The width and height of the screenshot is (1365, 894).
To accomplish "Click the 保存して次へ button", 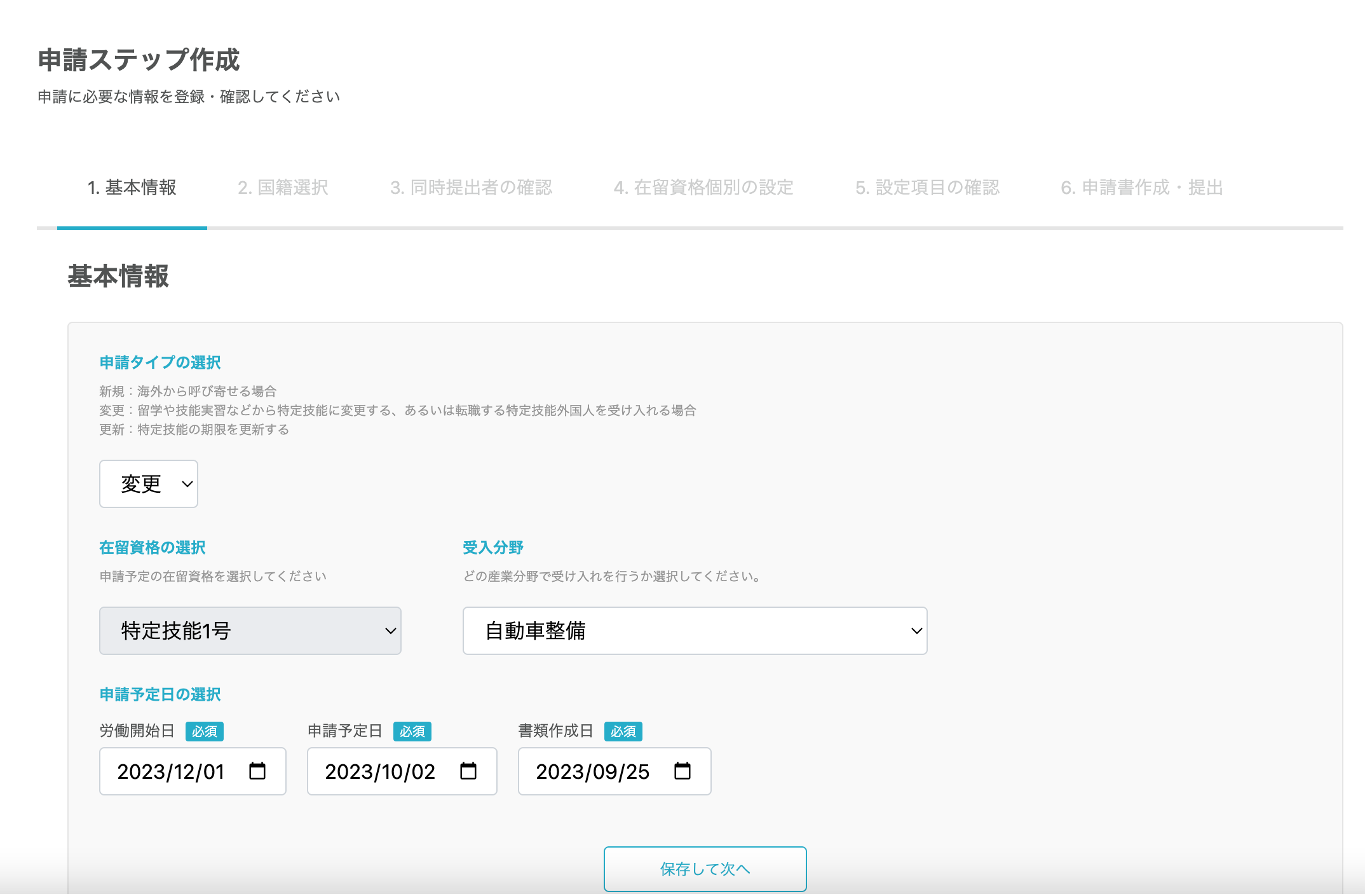I will pyautogui.click(x=705, y=869).
